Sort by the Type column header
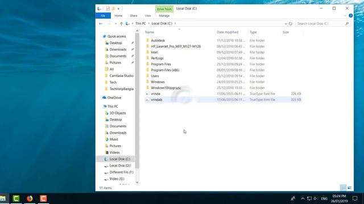364x204 pixels. coord(253,32)
